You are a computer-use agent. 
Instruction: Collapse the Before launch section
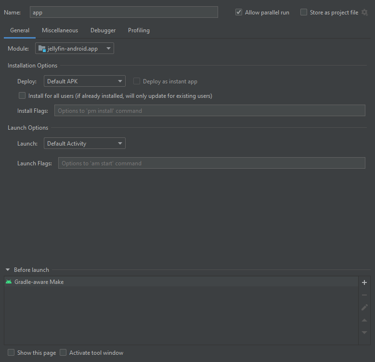coord(8,270)
